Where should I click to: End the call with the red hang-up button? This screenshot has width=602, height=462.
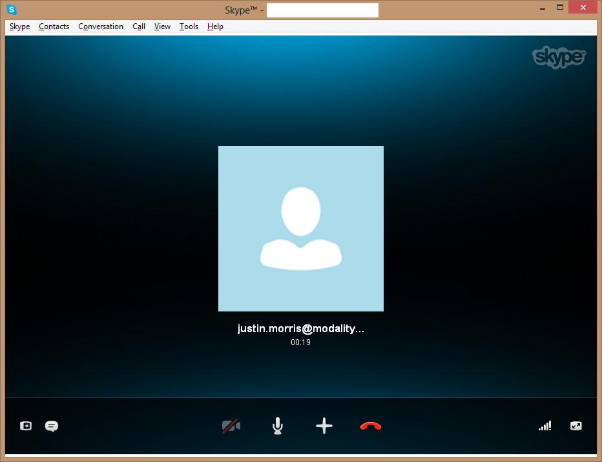371,426
